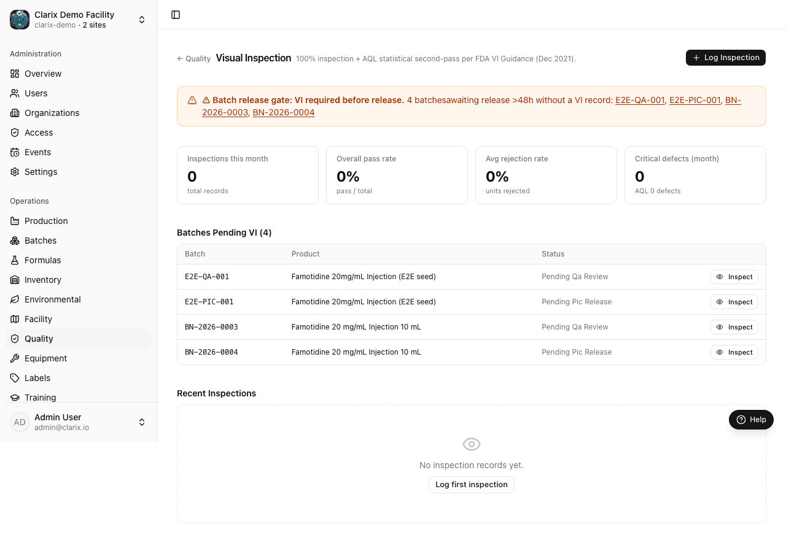
Task: Inspect batch E2E-PIC-001
Action: [734, 302]
